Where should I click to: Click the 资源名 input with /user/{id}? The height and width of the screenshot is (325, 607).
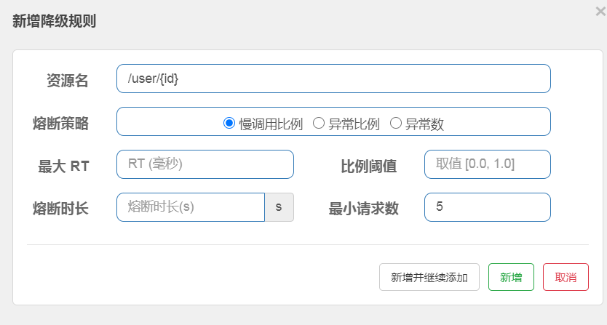333,79
